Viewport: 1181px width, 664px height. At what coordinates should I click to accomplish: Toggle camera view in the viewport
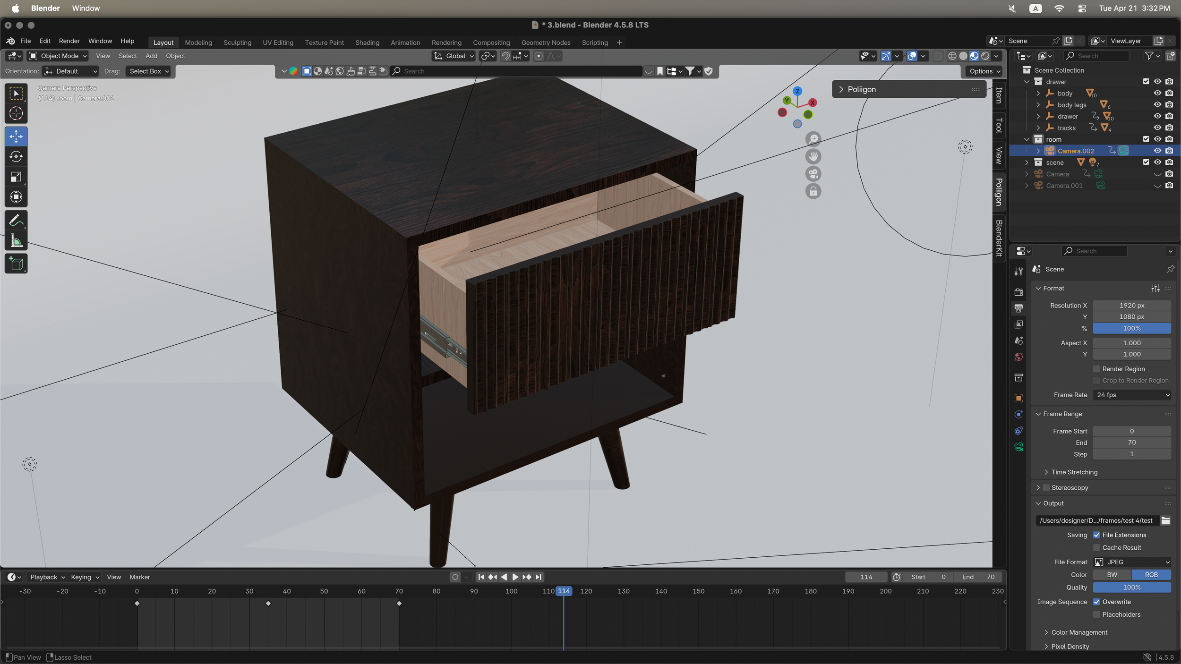[813, 174]
